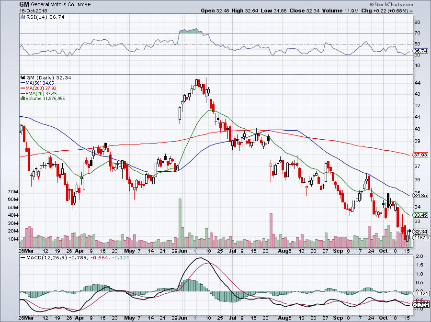Click the Jun label on the price panel date axis
This screenshot has width=431, height=322.
tap(183, 251)
